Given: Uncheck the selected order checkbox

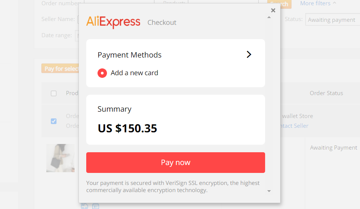Looking at the screenshot, I should point(53,121).
